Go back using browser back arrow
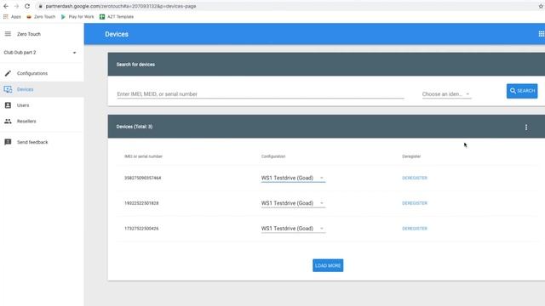This screenshot has width=545, height=306. coord(6,6)
